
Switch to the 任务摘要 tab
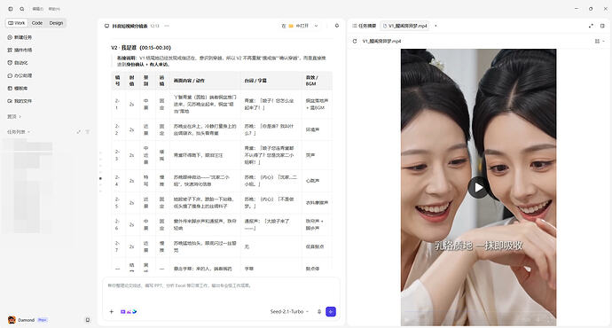365,26
